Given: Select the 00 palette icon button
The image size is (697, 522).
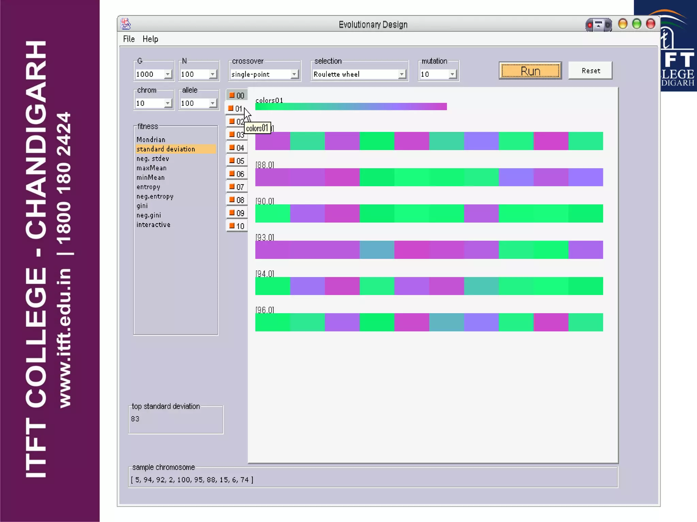Looking at the screenshot, I should coord(237,95).
